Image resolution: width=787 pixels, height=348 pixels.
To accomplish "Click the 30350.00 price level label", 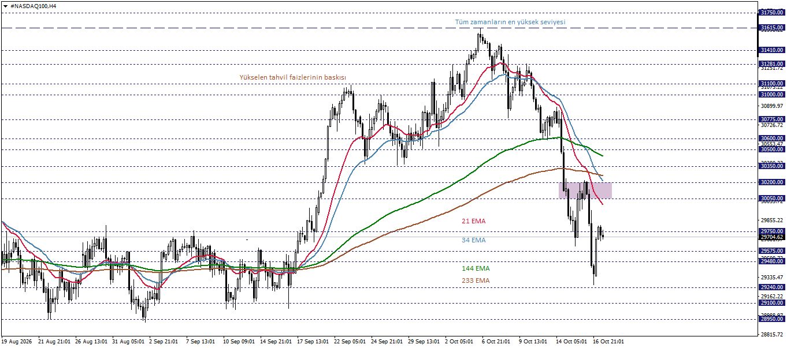I will (772, 166).
